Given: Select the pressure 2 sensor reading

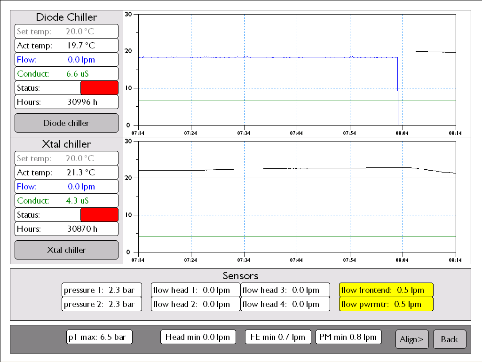Looking at the screenshot, I should click(x=102, y=304).
